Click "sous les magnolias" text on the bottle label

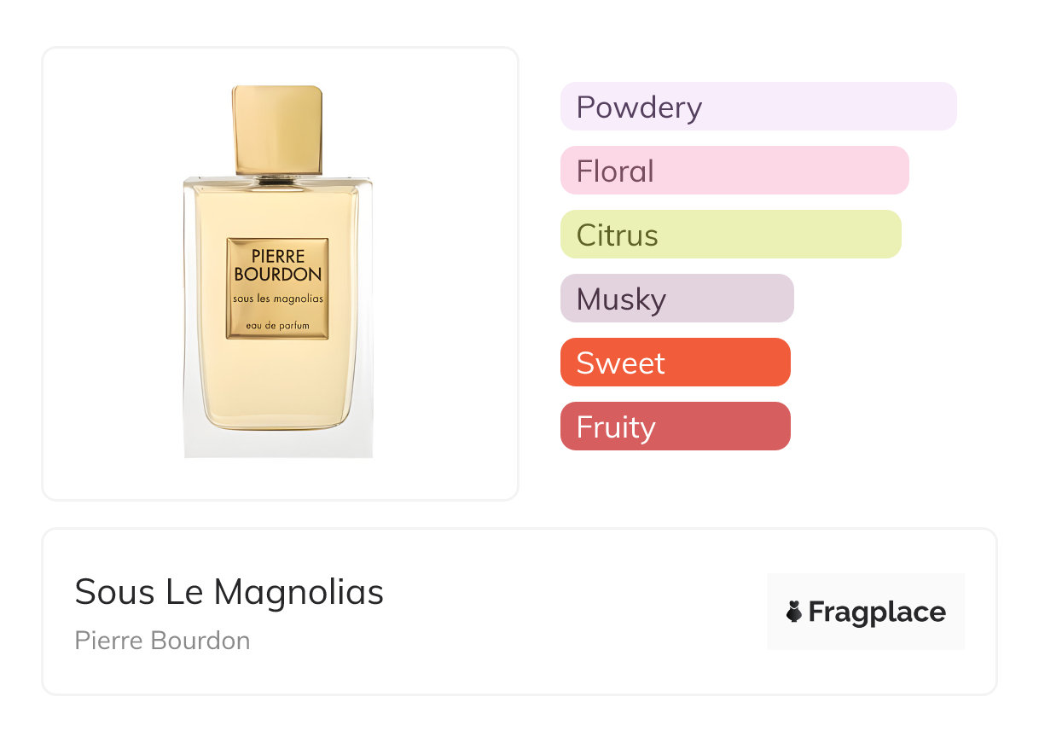coord(277,299)
